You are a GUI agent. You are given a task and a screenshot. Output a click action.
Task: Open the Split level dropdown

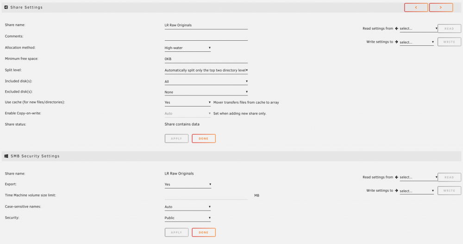coord(206,70)
